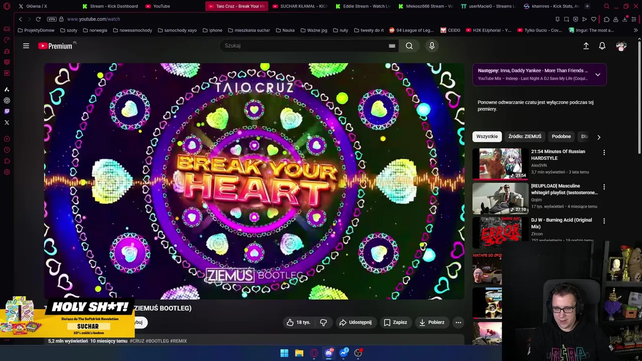Click the YouTube Premium logo
The image size is (642, 361).
56,46
